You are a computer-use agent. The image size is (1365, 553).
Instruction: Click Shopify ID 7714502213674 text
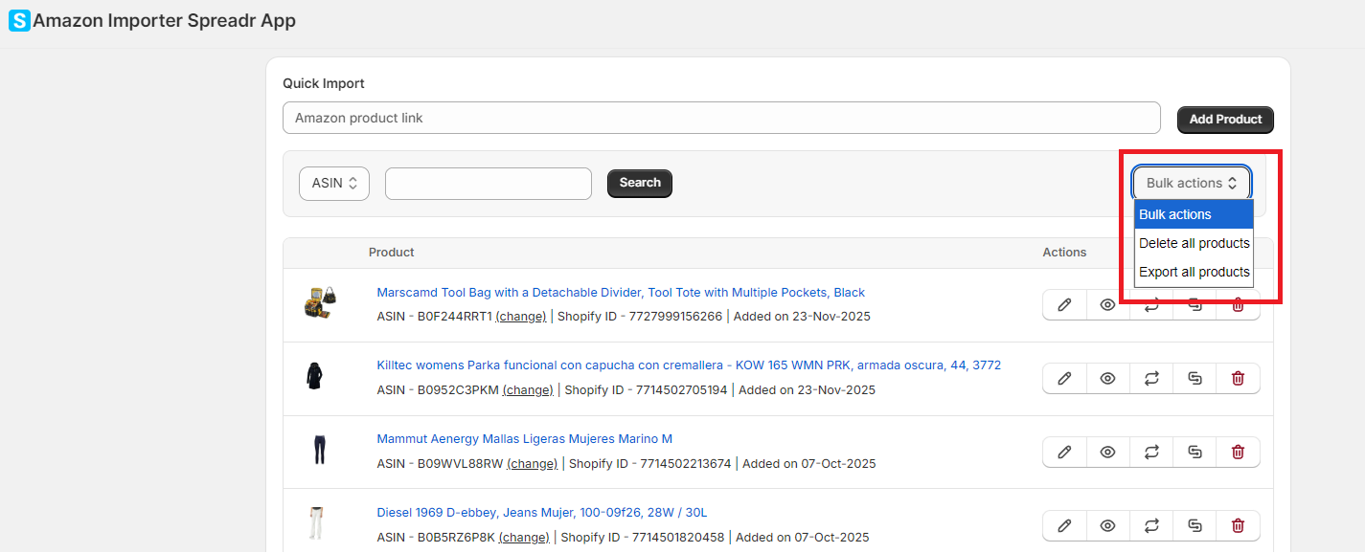650,464
